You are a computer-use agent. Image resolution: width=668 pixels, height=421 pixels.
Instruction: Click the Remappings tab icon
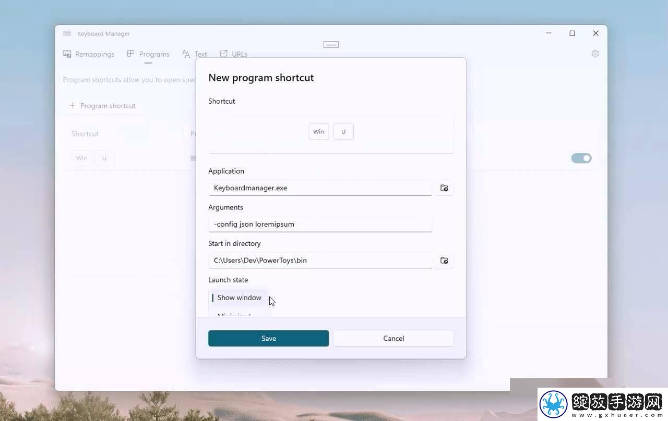(67, 54)
